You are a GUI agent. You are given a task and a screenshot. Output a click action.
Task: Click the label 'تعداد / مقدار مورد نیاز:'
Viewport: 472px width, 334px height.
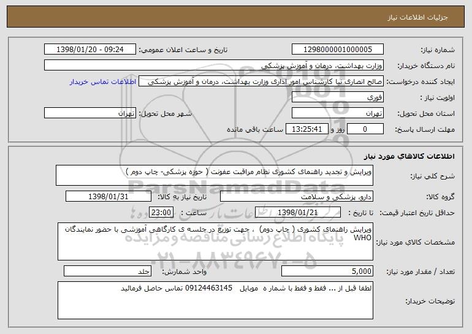click(x=421, y=271)
